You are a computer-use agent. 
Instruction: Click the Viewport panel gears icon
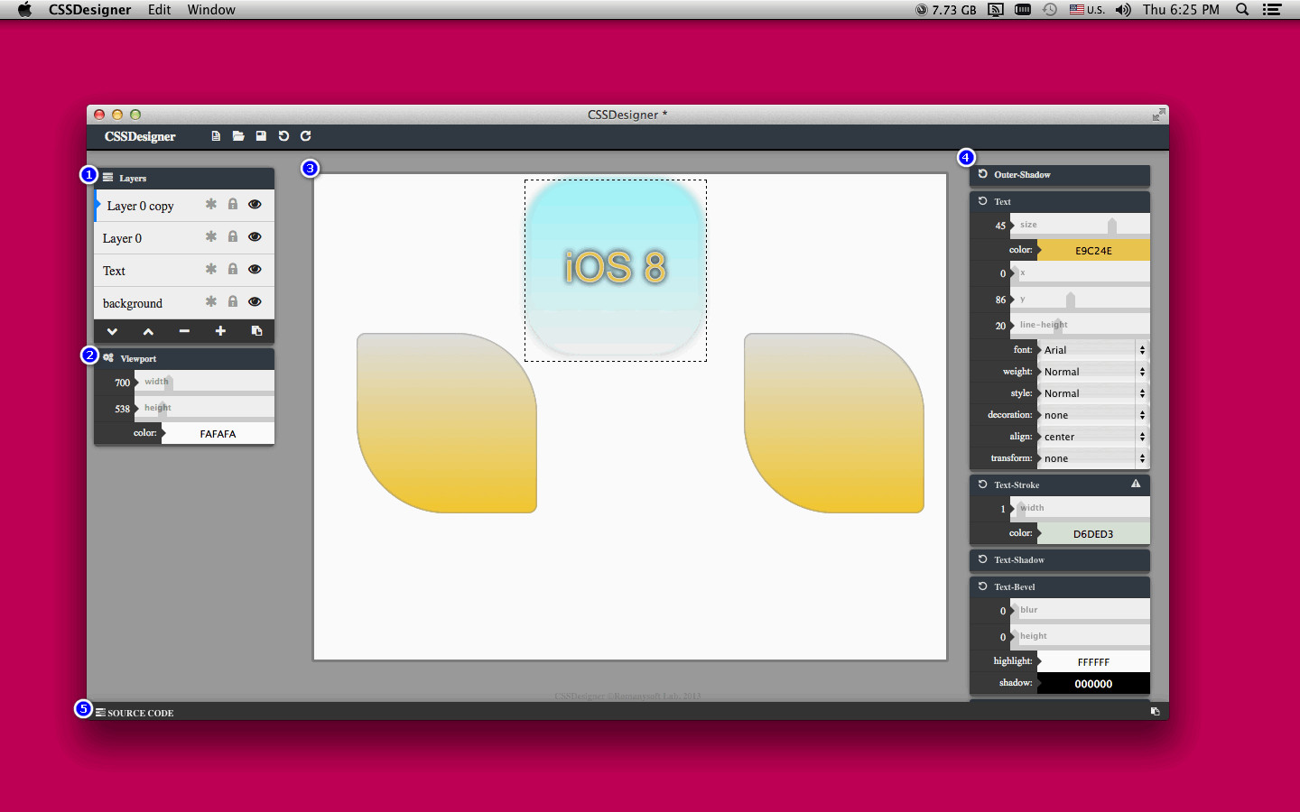(x=108, y=358)
